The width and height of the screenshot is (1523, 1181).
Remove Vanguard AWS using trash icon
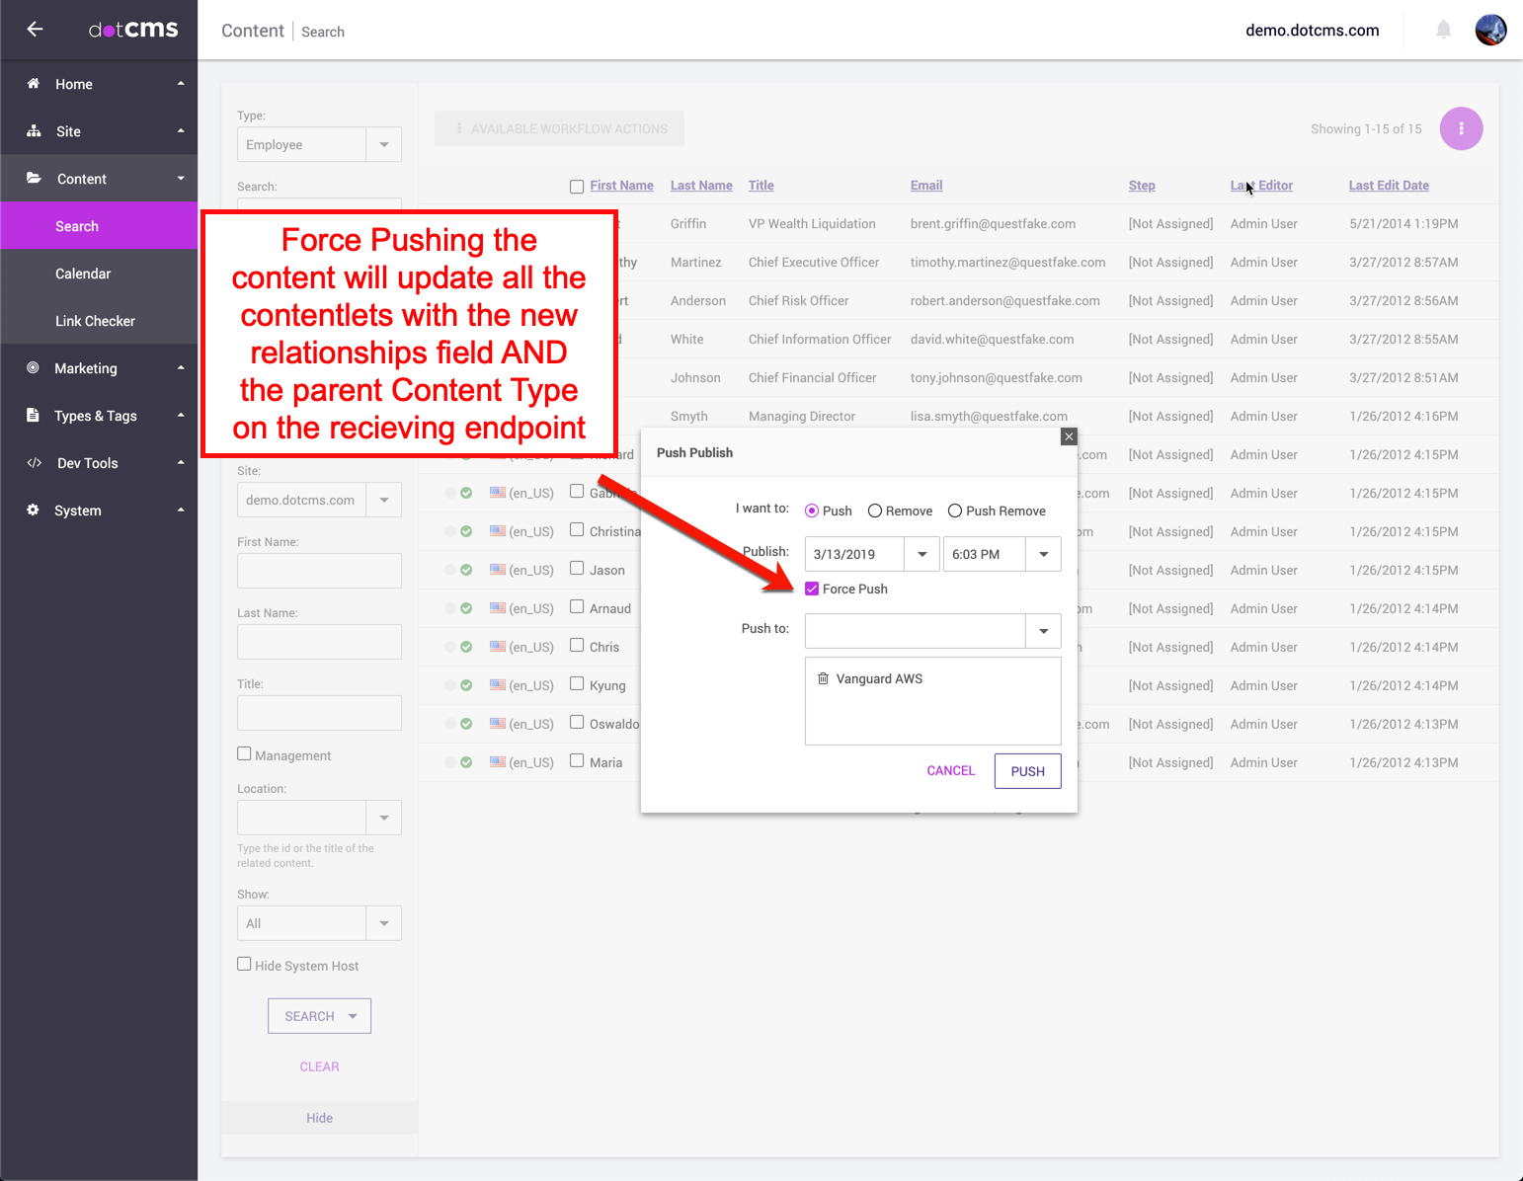point(823,678)
